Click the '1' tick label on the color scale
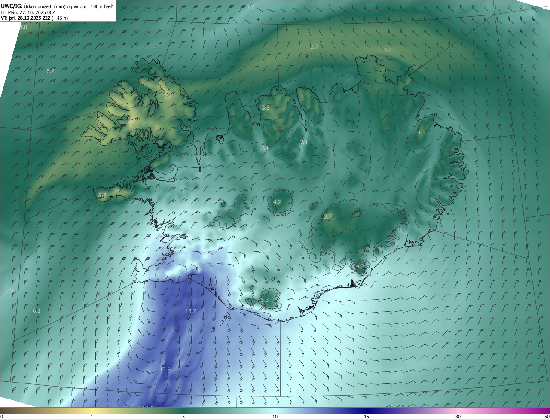 (x=92, y=417)
